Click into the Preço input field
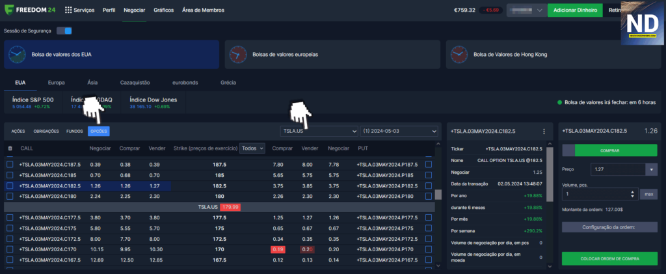The height and width of the screenshot is (274, 666). coord(618,169)
